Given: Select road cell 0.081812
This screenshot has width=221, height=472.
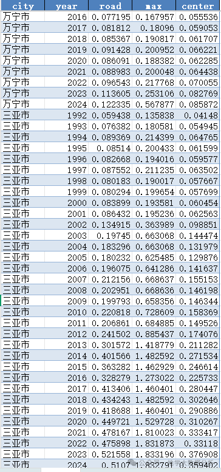Looking at the screenshot, I should tap(110, 28).
